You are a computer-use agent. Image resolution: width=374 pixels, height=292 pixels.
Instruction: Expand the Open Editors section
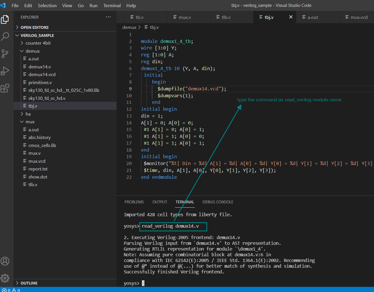pos(65,27)
